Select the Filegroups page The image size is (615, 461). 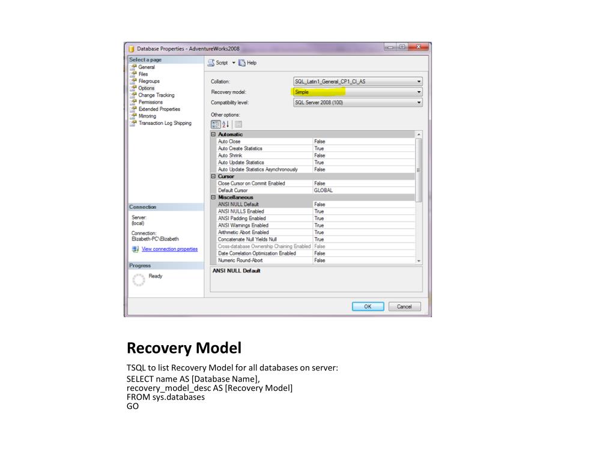[x=149, y=81]
